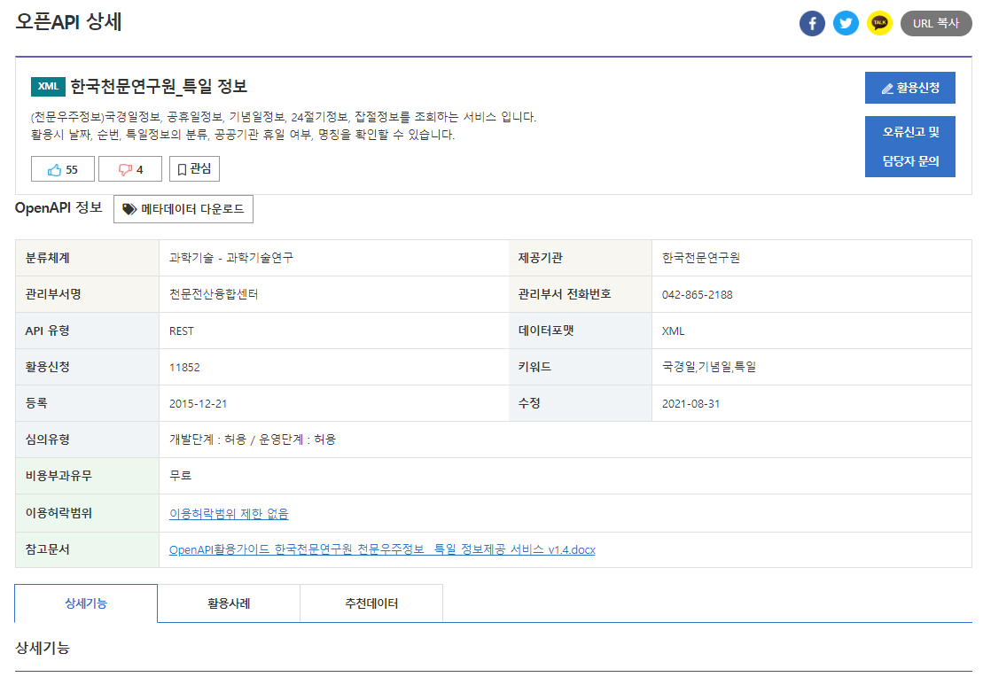Bookmark with the 관심 button
Image resolution: width=983 pixels, height=677 pixels.
[x=194, y=169]
